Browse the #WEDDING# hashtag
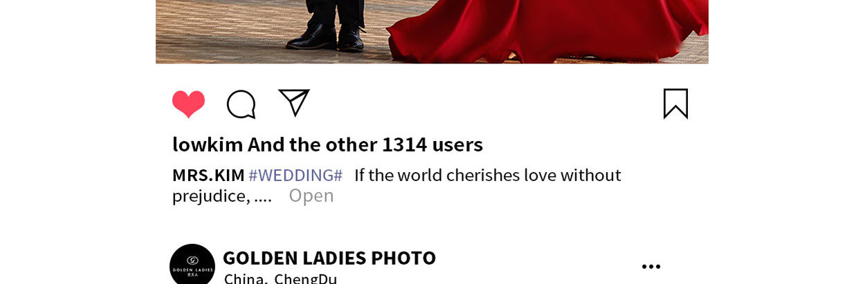Viewport: 865px width, 284px height. pos(295,175)
